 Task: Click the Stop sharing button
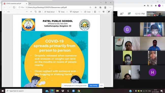coord(93,86)
